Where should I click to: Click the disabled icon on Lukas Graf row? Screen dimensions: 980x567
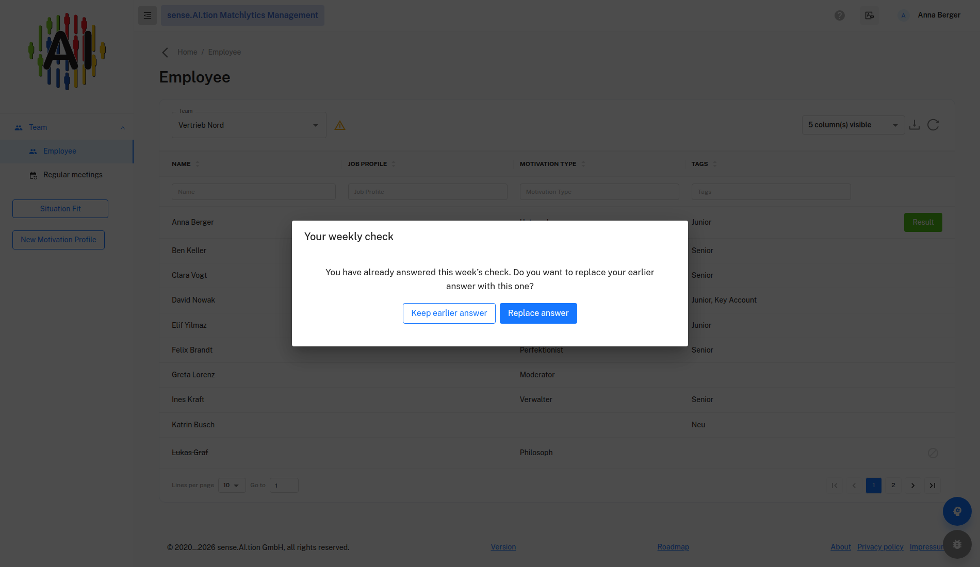pos(933,453)
